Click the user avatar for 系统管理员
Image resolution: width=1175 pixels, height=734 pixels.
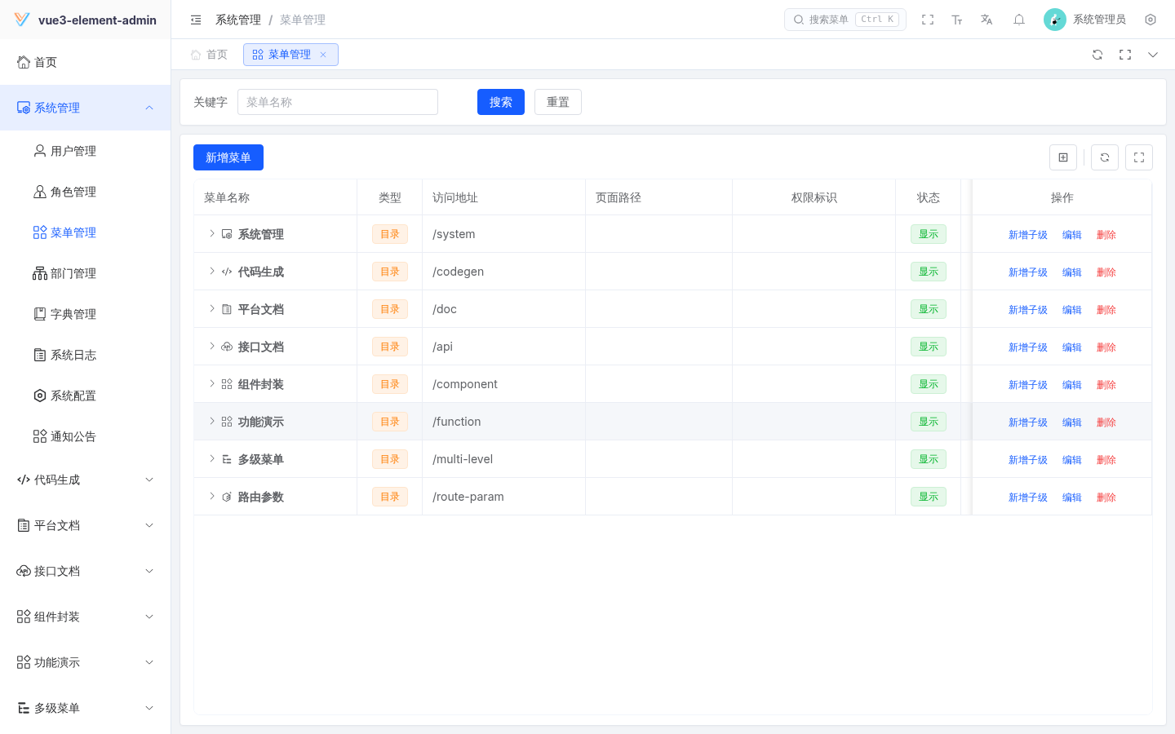pos(1055,20)
